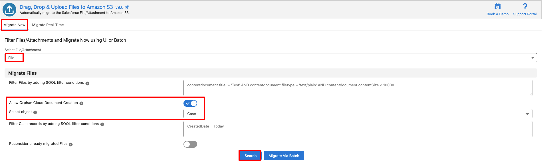Click the Migrate Files section heading

click(23, 73)
